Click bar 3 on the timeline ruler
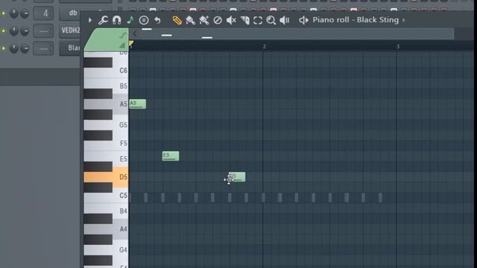Screen dimensions: 477x268 [x=397, y=46]
